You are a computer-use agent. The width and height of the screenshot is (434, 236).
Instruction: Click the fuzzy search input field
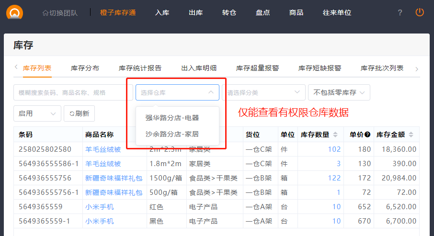[x=73, y=92]
